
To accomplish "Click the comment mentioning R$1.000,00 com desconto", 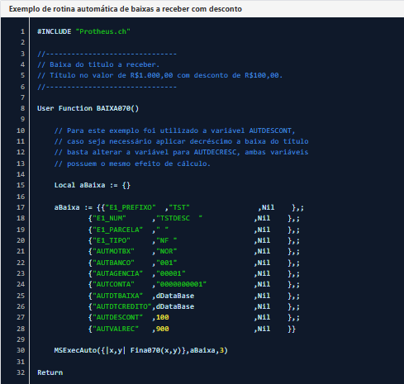I will 160,75.
